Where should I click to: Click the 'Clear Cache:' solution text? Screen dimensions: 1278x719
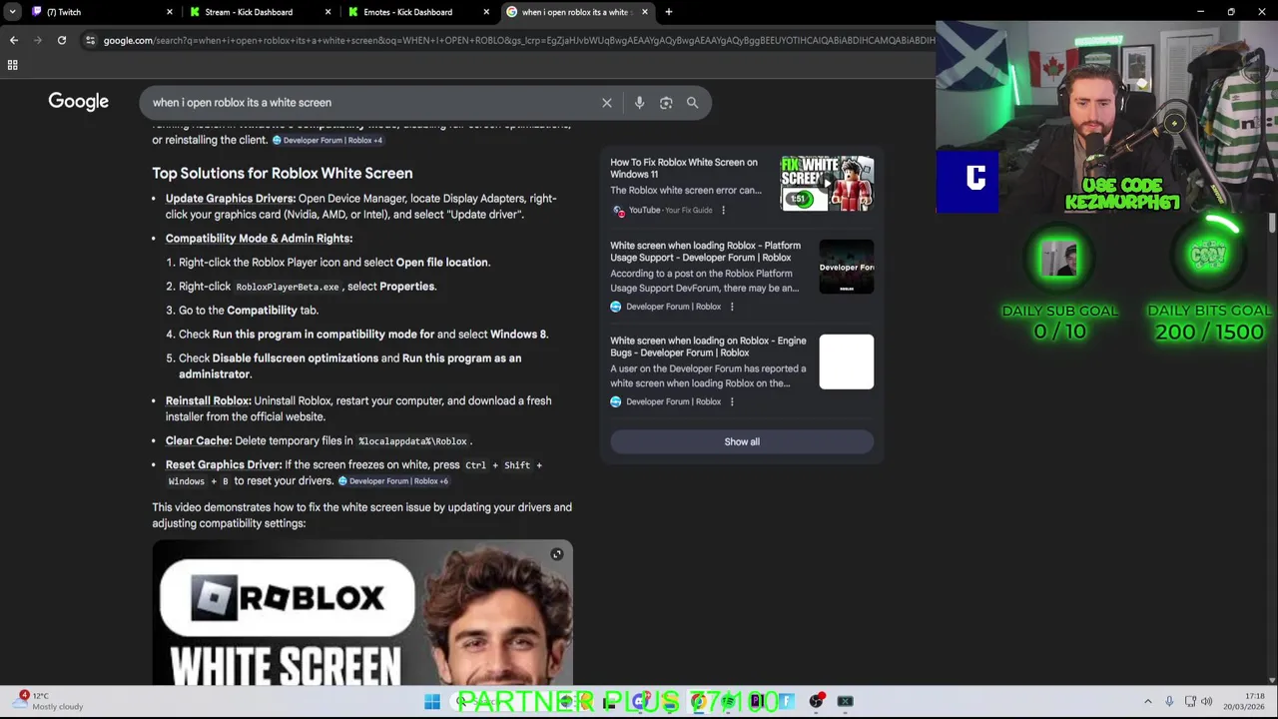[199, 440]
